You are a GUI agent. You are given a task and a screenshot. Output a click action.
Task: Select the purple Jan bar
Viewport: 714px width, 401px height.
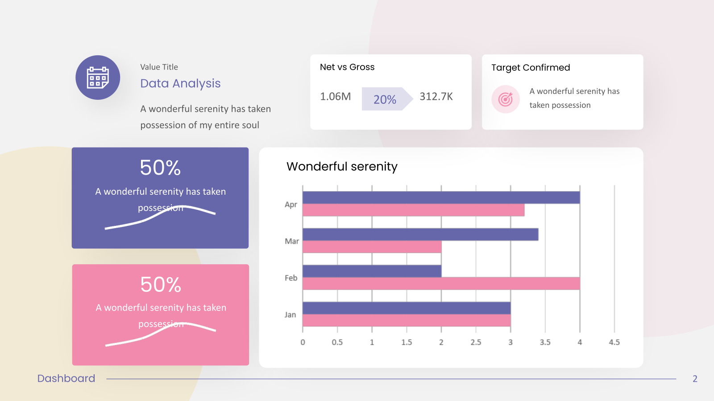click(407, 308)
